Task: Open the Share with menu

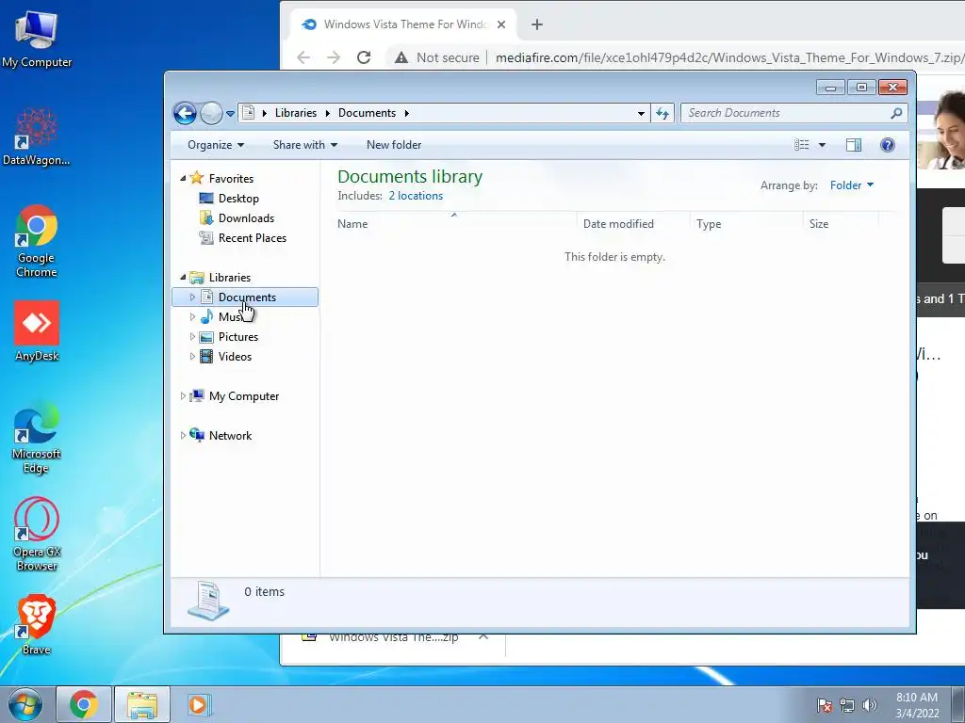Action: [x=304, y=145]
